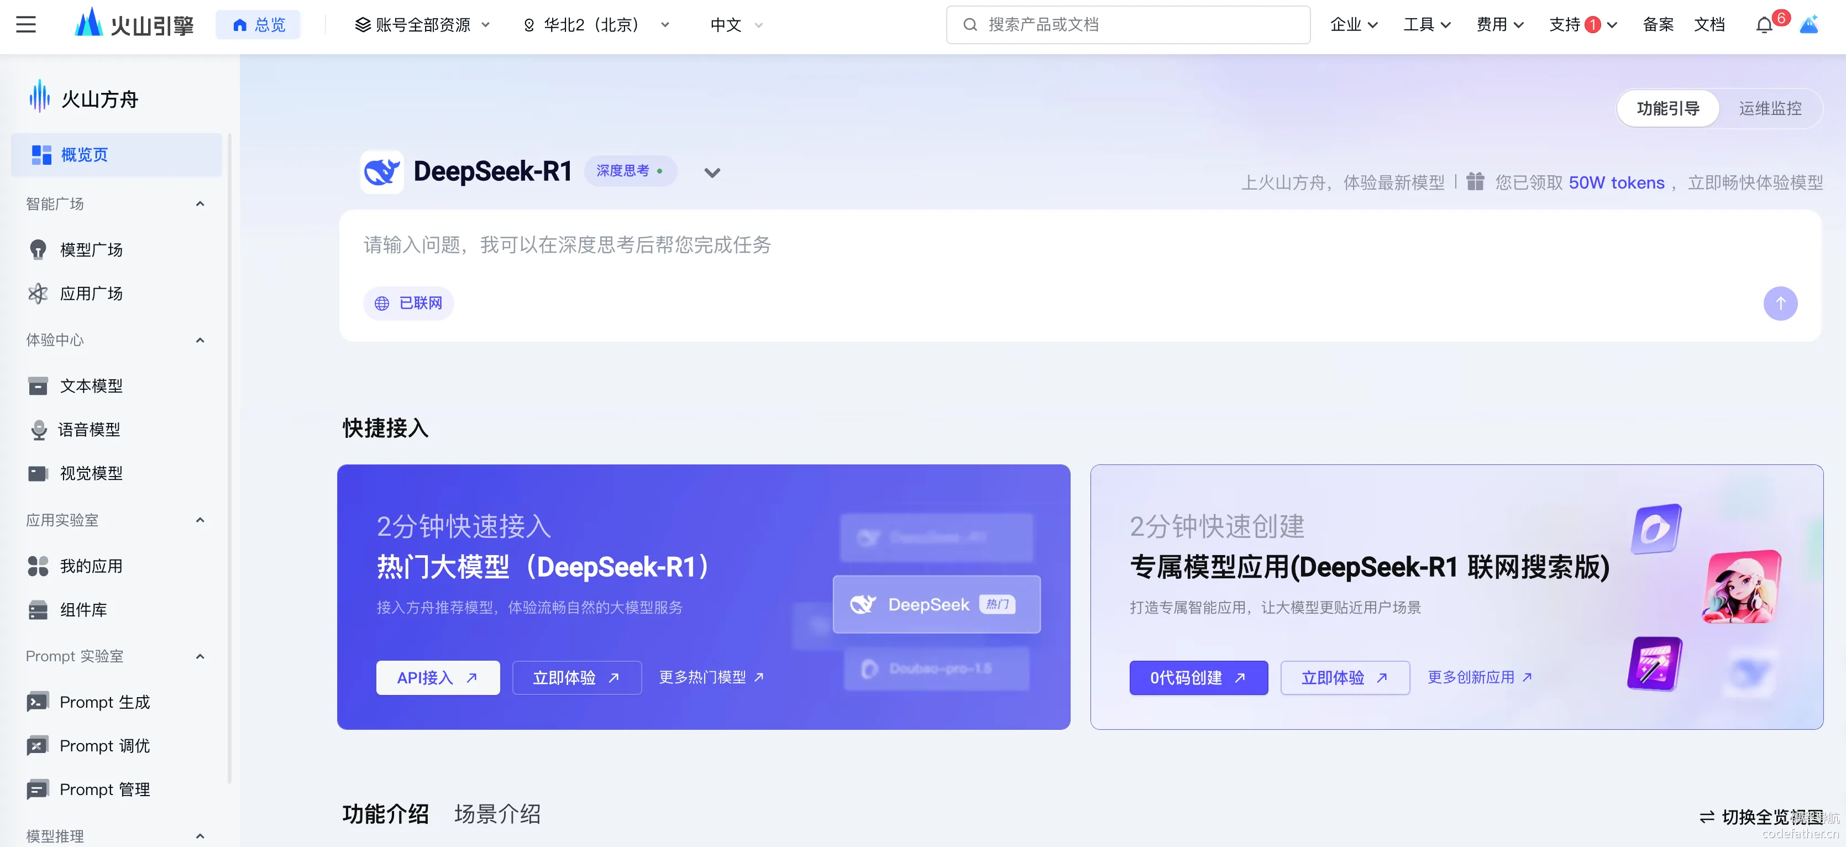The width and height of the screenshot is (1846, 847).
Task: Open the 备案 link
Action: click(x=1658, y=25)
